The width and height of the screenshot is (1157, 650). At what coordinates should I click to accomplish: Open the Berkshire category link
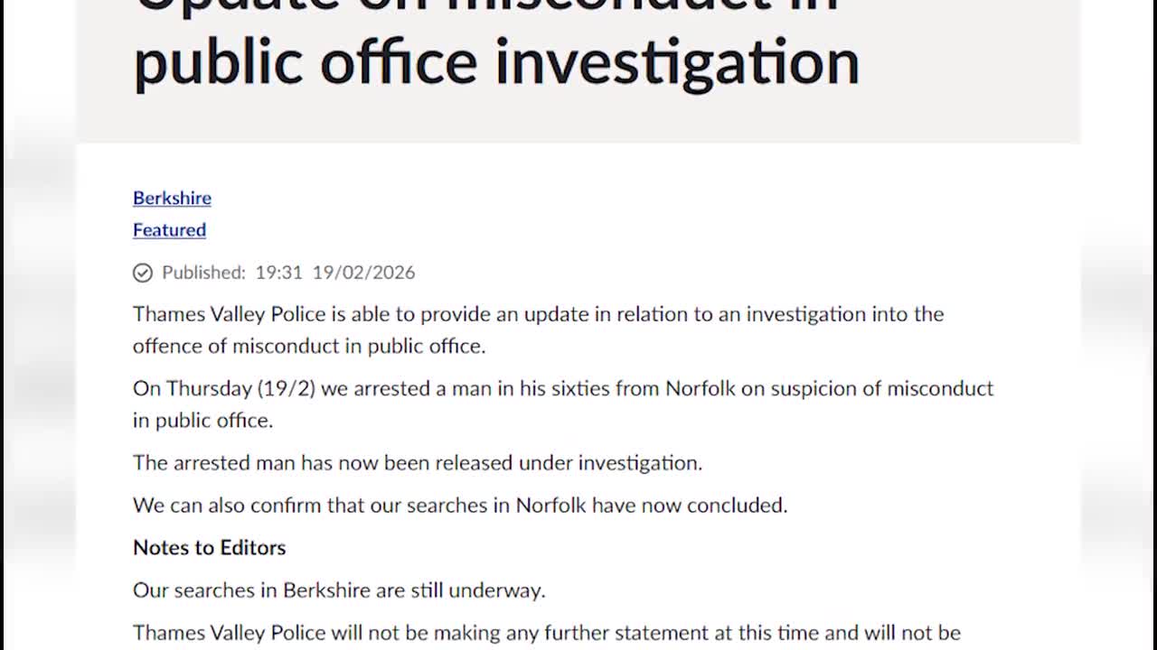172,198
